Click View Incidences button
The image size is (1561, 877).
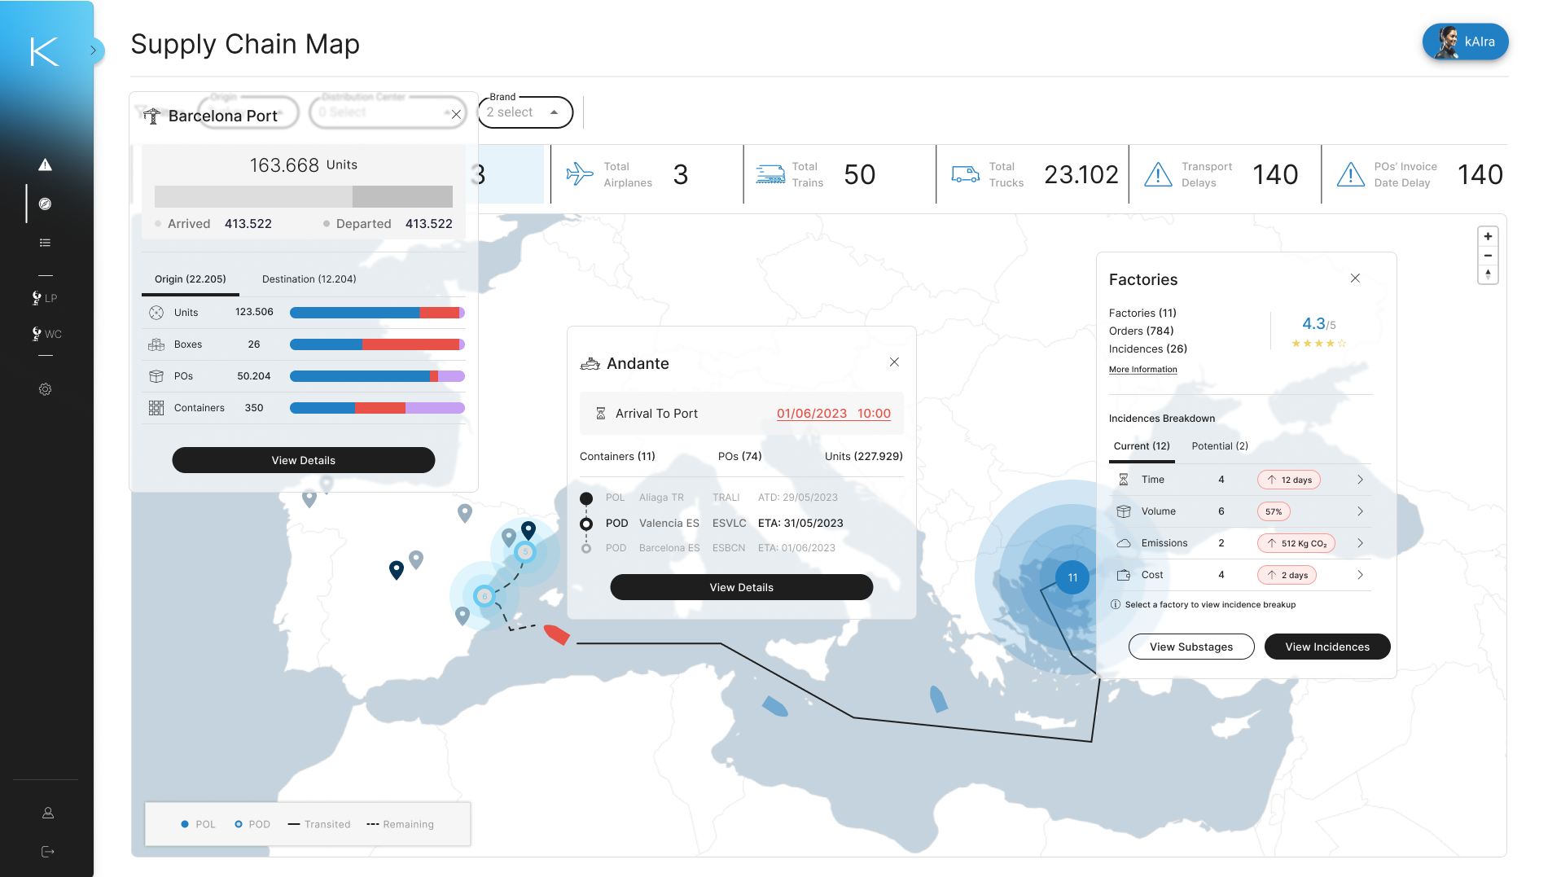pyautogui.click(x=1326, y=647)
